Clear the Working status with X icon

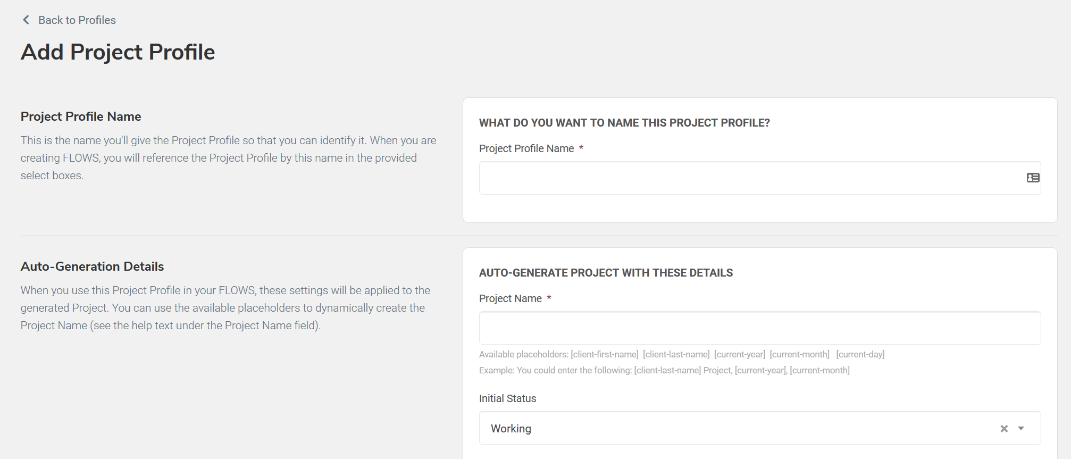(x=1004, y=429)
